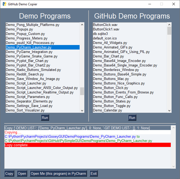Viewport: 180px width, 179px height.
Task: Select Demo_Progress_Meters.py
Action: click(43, 38)
